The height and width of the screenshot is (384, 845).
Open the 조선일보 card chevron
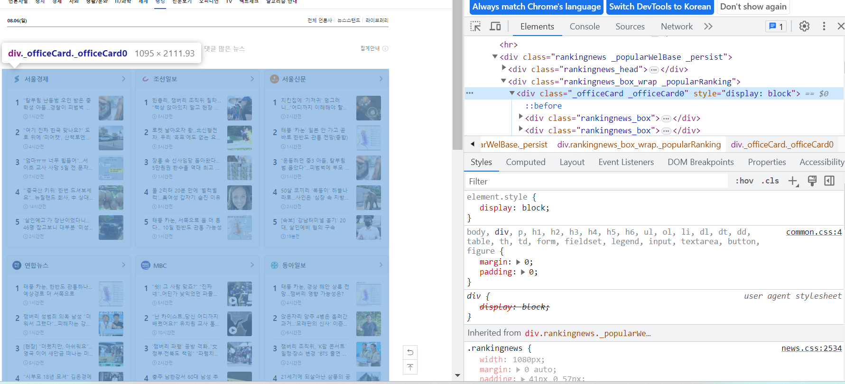tap(252, 79)
